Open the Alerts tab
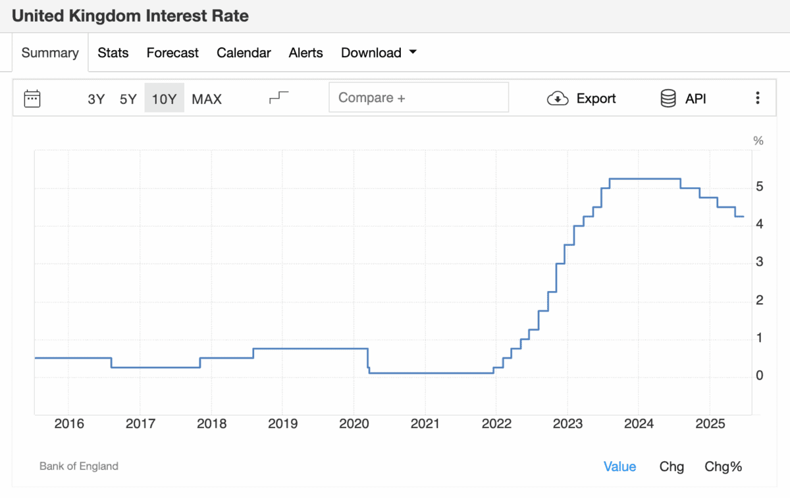 point(305,53)
